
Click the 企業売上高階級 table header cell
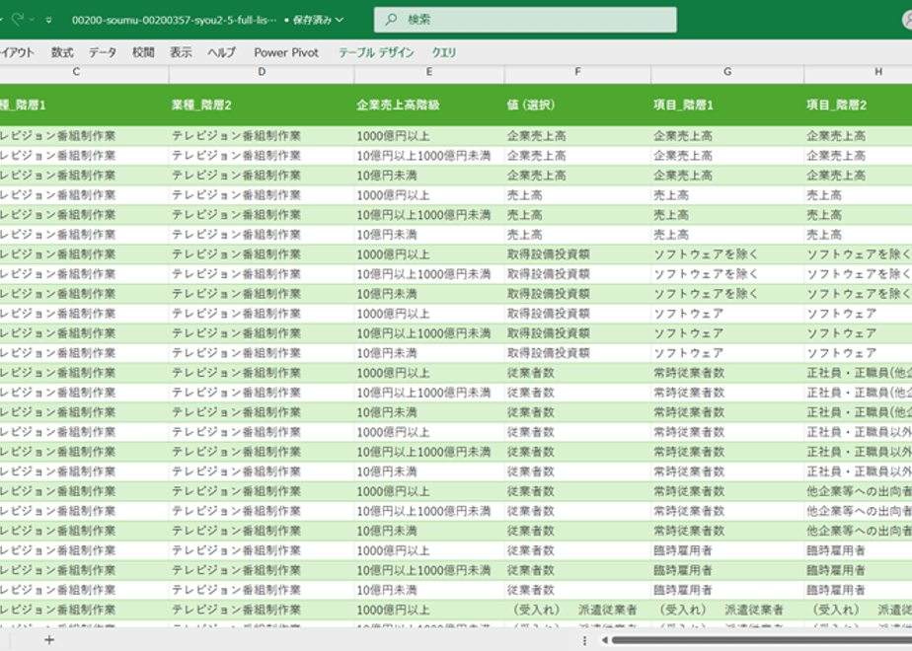[429, 105]
